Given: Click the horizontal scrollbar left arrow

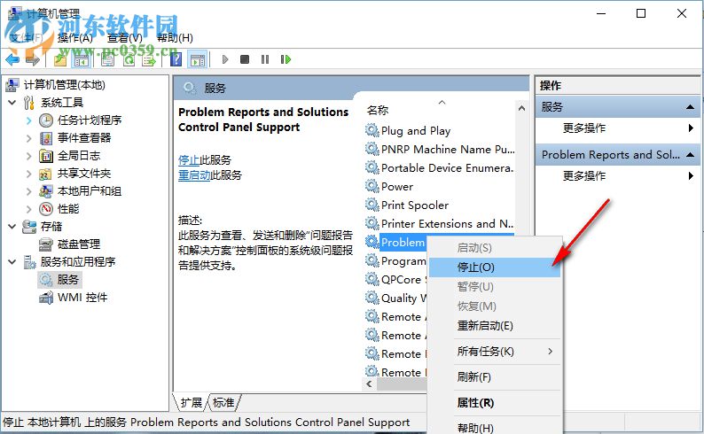Looking at the screenshot, I should (369, 384).
